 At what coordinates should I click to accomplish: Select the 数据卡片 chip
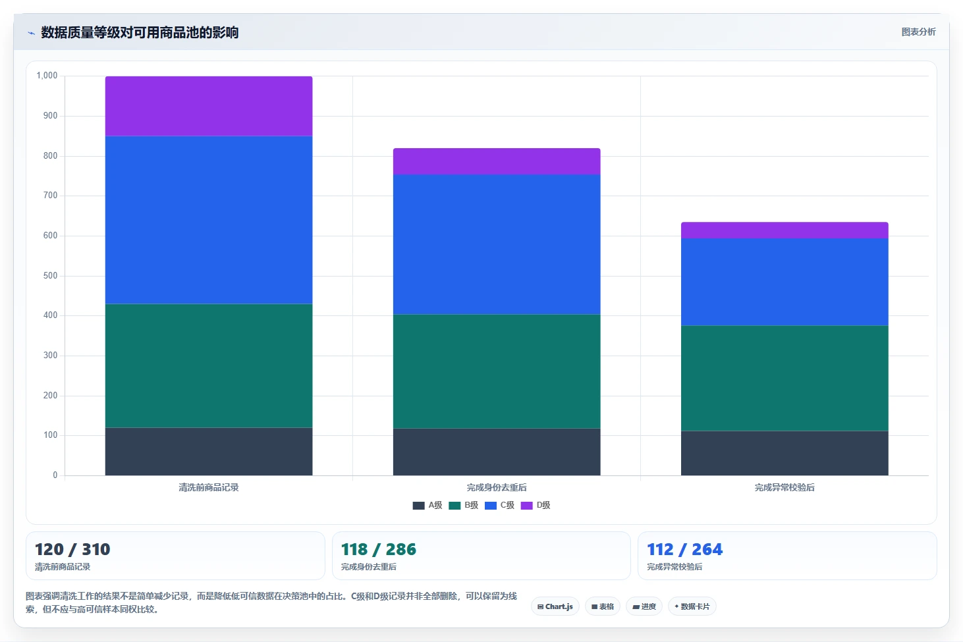[692, 606]
